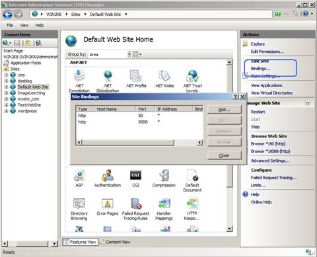317x257 pixels.
Task: Click Site Bindings horizontal scrollbar right arrow
Action: [x=199, y=143]
